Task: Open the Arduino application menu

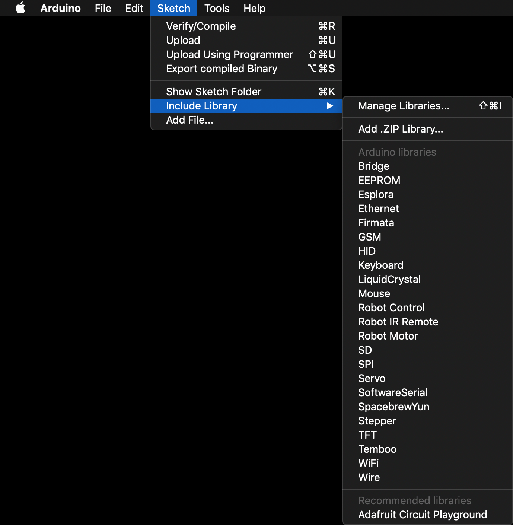Action: pos(60,8)
